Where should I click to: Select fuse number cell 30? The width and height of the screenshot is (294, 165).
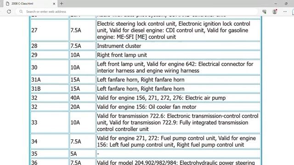point(50,67)
